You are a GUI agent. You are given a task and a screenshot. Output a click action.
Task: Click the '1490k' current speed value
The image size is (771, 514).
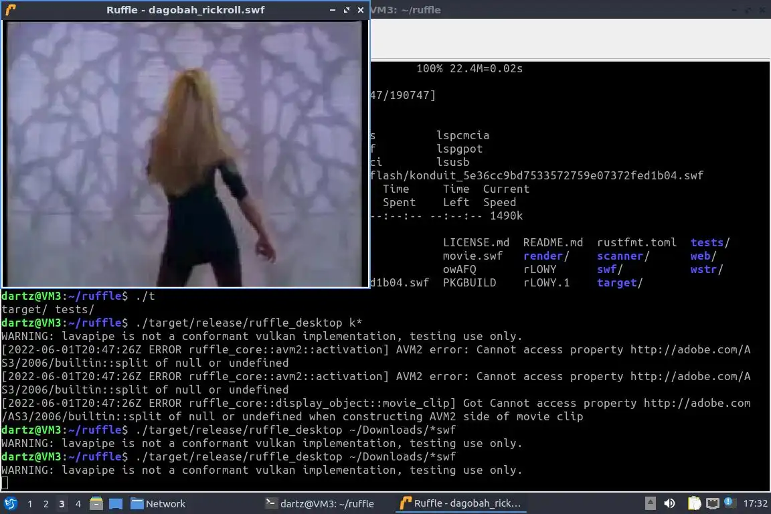point(506,216)
